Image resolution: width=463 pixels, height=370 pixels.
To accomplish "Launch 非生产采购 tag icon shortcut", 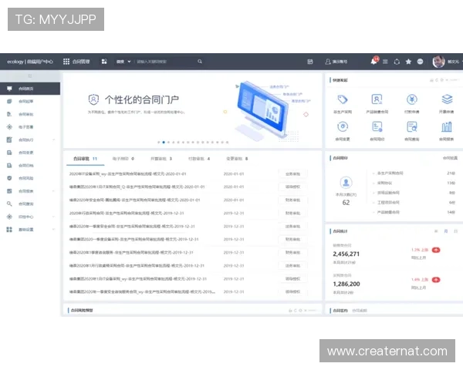I will pos(343,99).
